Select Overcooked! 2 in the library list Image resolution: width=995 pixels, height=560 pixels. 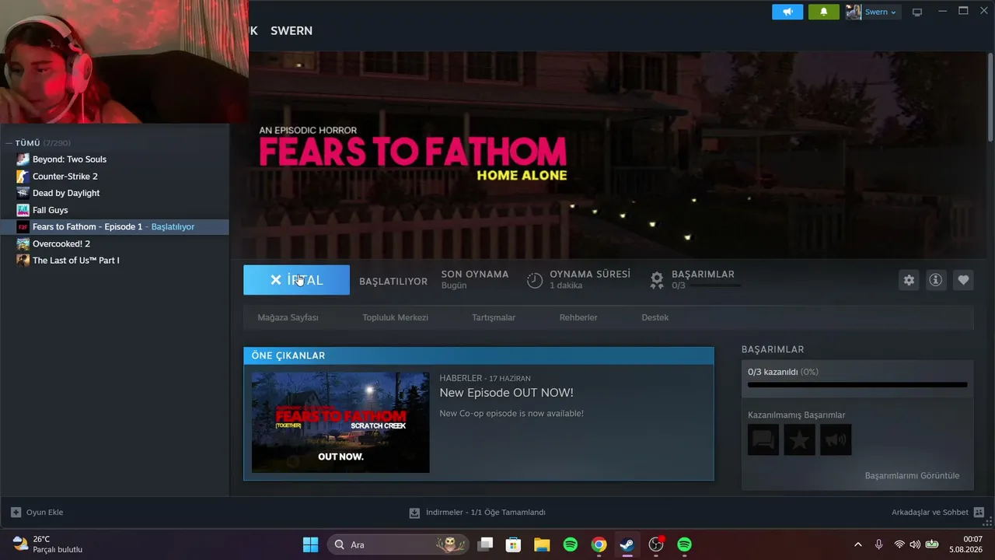(115, 243)
